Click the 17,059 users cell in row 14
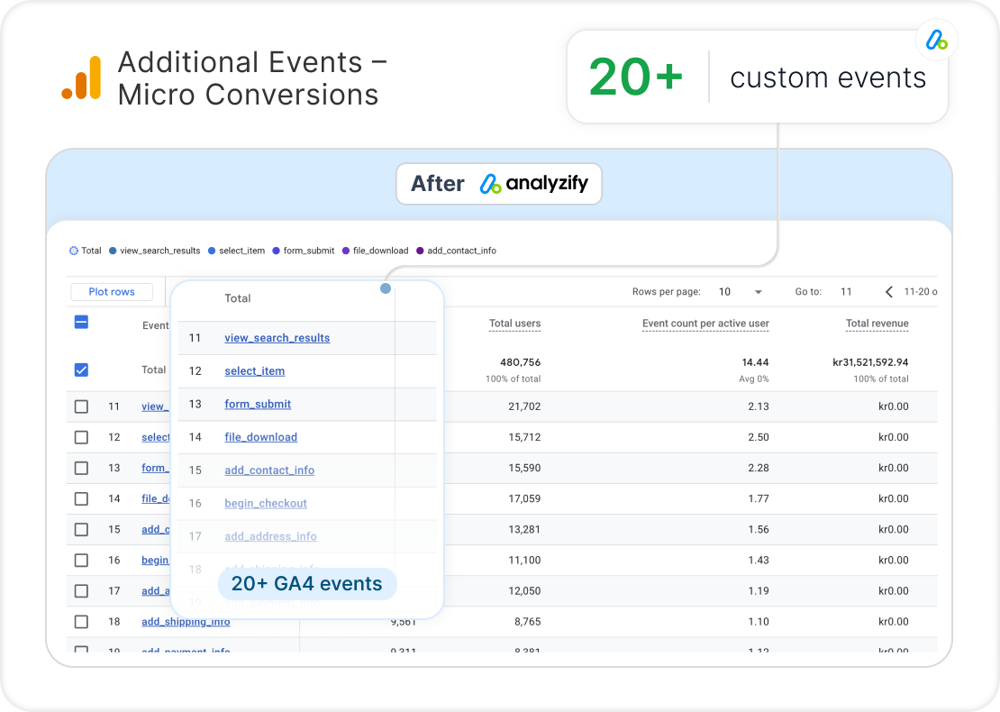The image size is (1000, 712). 524,498
